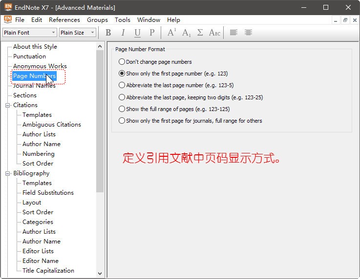Click the Underline formatting icon
The width and height of the screenshot is (360, 279).
[x=137, y=33]
